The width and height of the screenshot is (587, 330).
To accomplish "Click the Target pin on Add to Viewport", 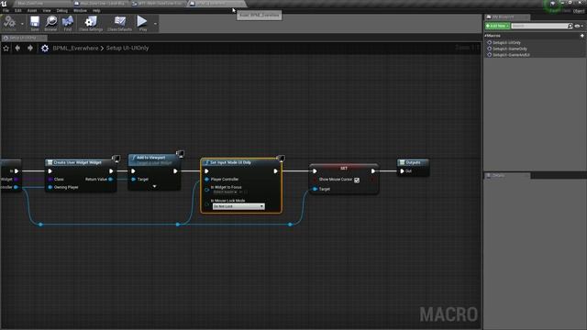I will click(x=133, y=180).
